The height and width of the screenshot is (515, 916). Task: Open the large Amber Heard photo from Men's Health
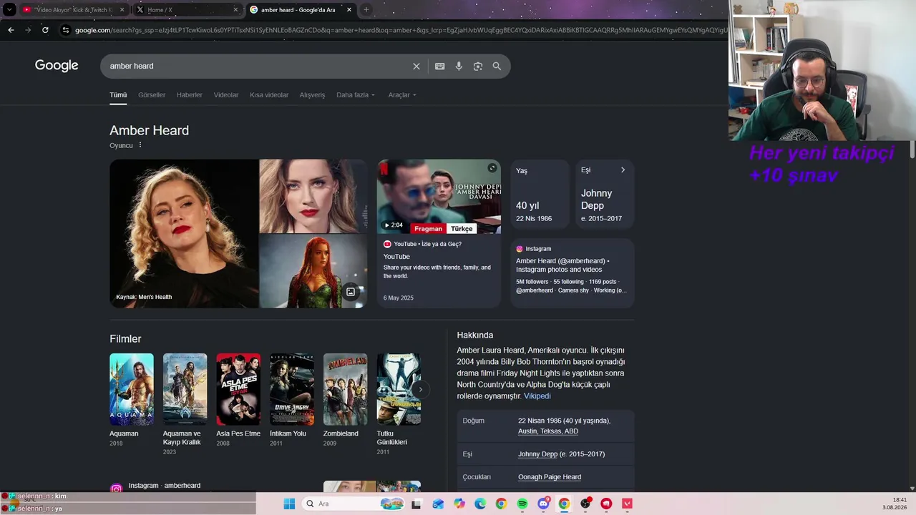tap(184, 233)
